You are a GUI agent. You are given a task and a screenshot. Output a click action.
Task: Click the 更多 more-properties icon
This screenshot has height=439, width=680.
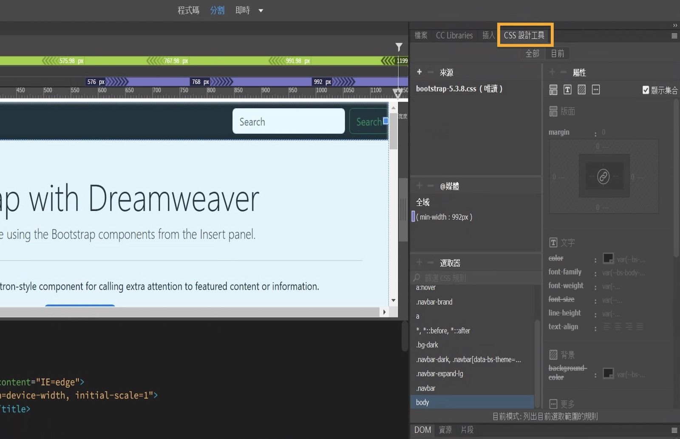click(x=596, y=89)
